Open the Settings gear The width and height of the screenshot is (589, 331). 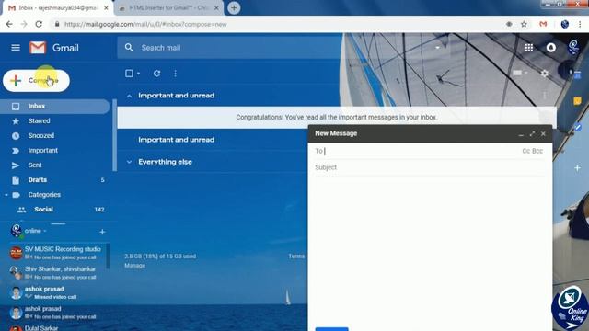click(x=544, y=74)
